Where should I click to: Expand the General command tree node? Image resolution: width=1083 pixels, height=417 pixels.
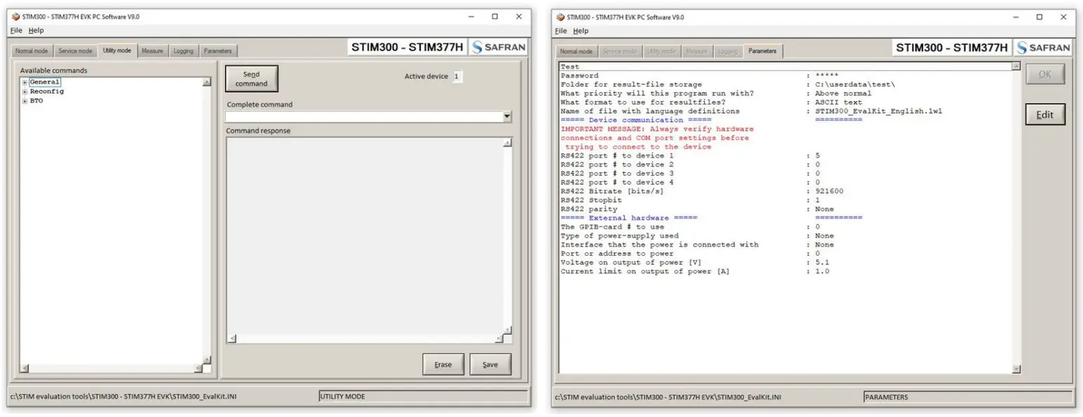pos(25,83)
